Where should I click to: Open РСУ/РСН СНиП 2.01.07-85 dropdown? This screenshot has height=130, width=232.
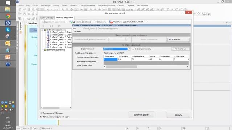point(146,22)
